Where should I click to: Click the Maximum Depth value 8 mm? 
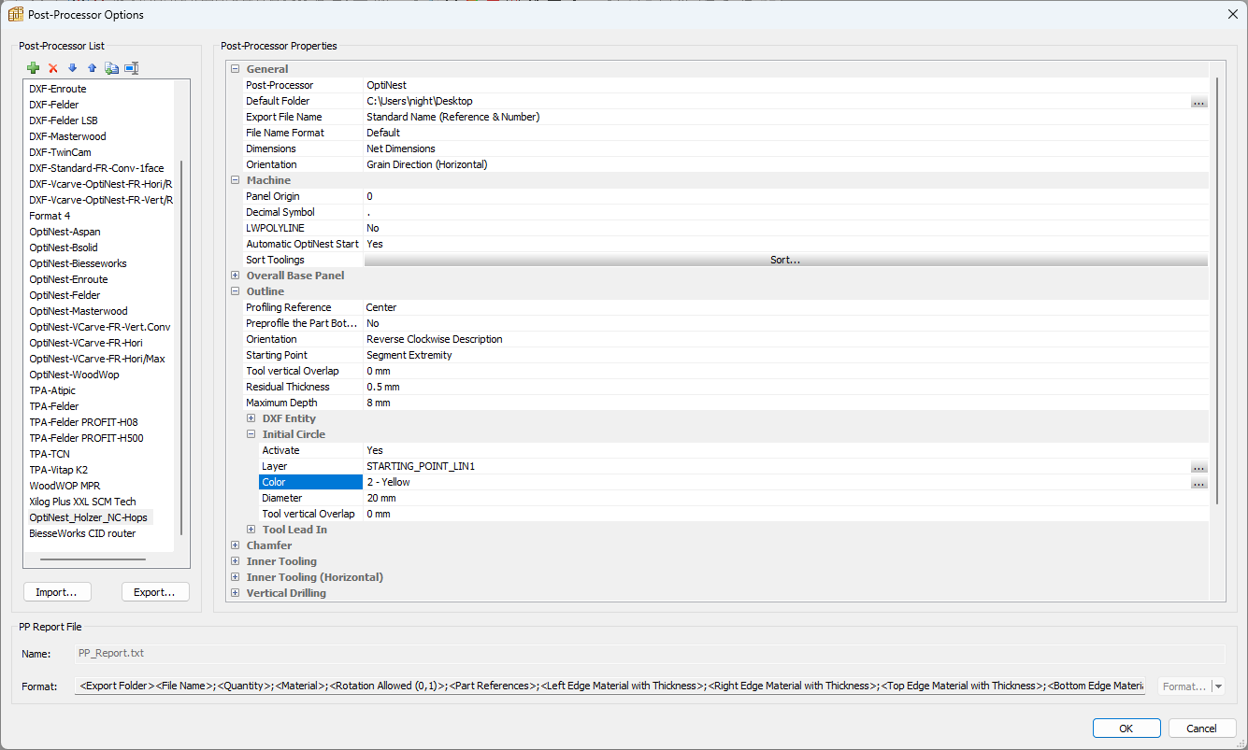tap(379, 403)
